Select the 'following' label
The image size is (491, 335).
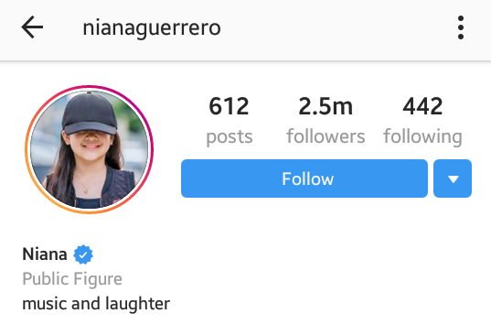tap(422, 137)
